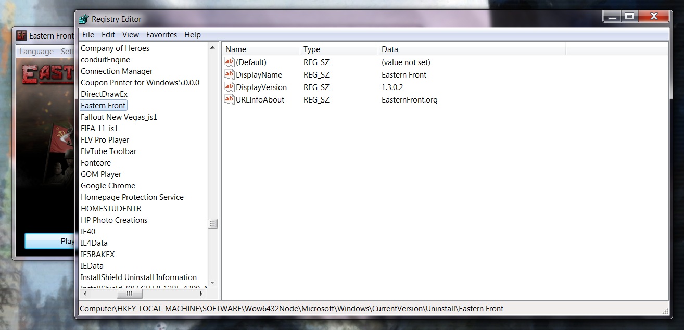Maximize the Registry Editor window

(x=629, y=17)
